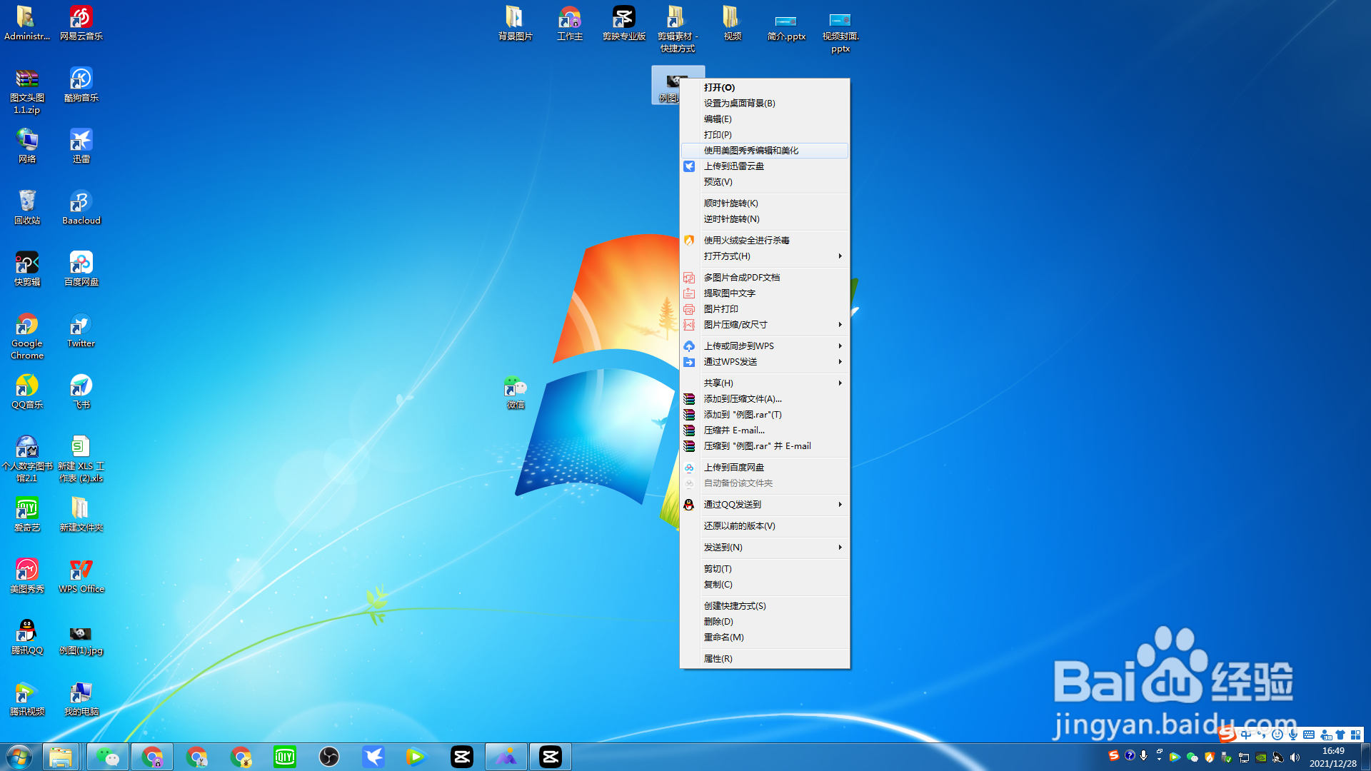This screenshot has width=1371, height=771.
Task: Expand 通过QQ发送到 submenu
Action: (764, 505)
